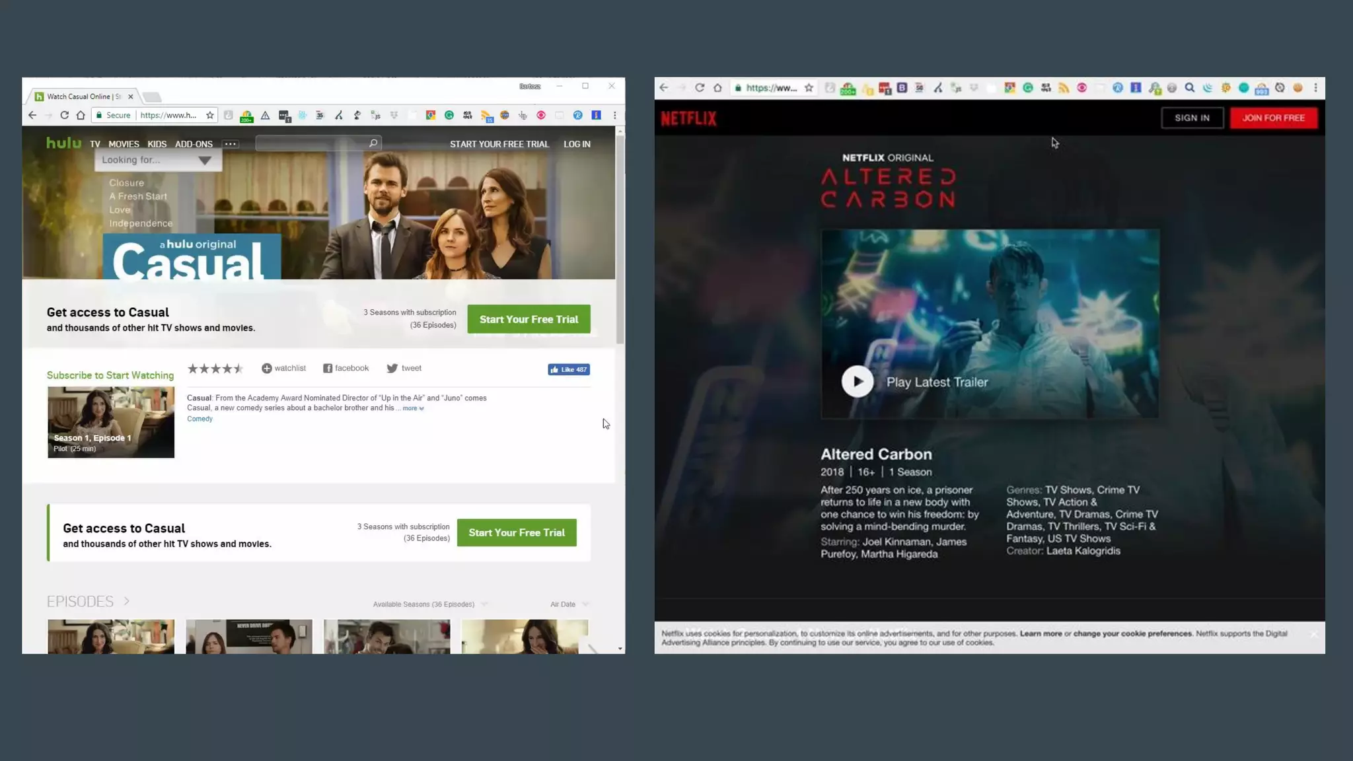Image resolution: width=1353 pixels, height=761 pixels.
Task: Add Casual to watchlist plus icon
Action: [266, 369]
